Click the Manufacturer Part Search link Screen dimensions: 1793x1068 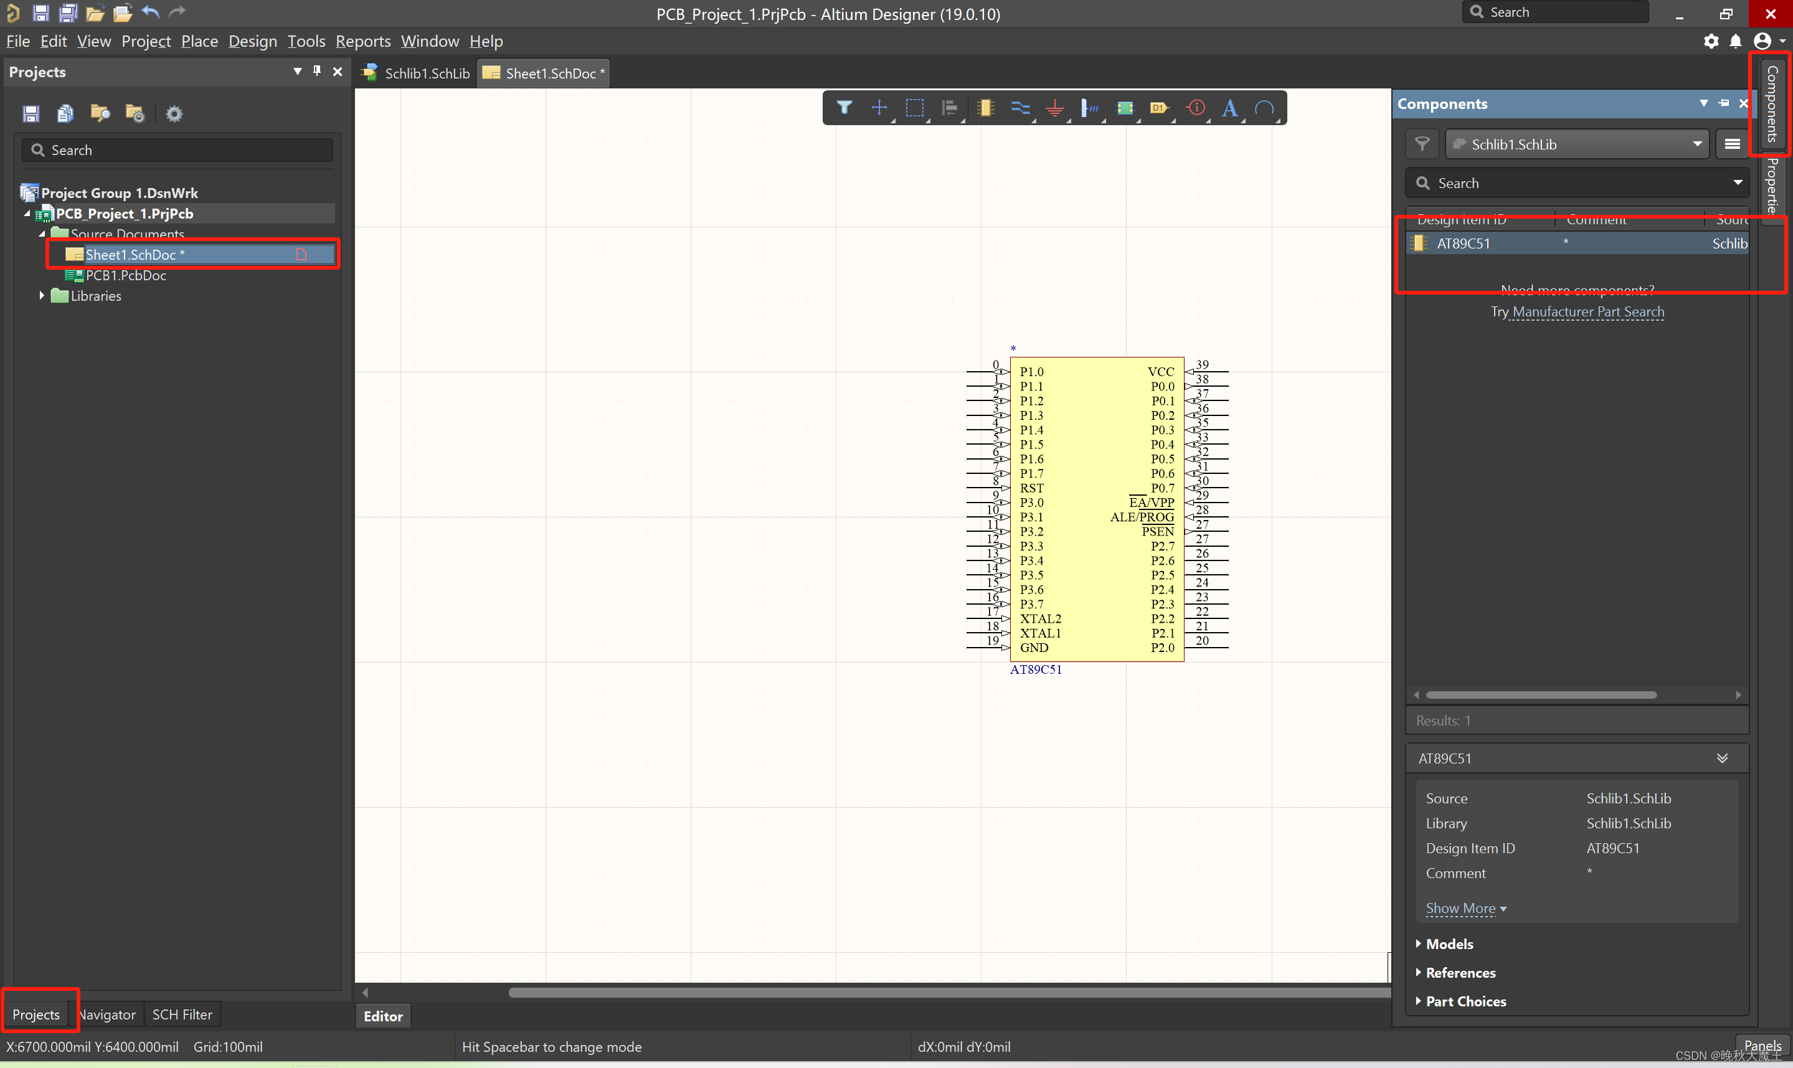point(1588,311)
